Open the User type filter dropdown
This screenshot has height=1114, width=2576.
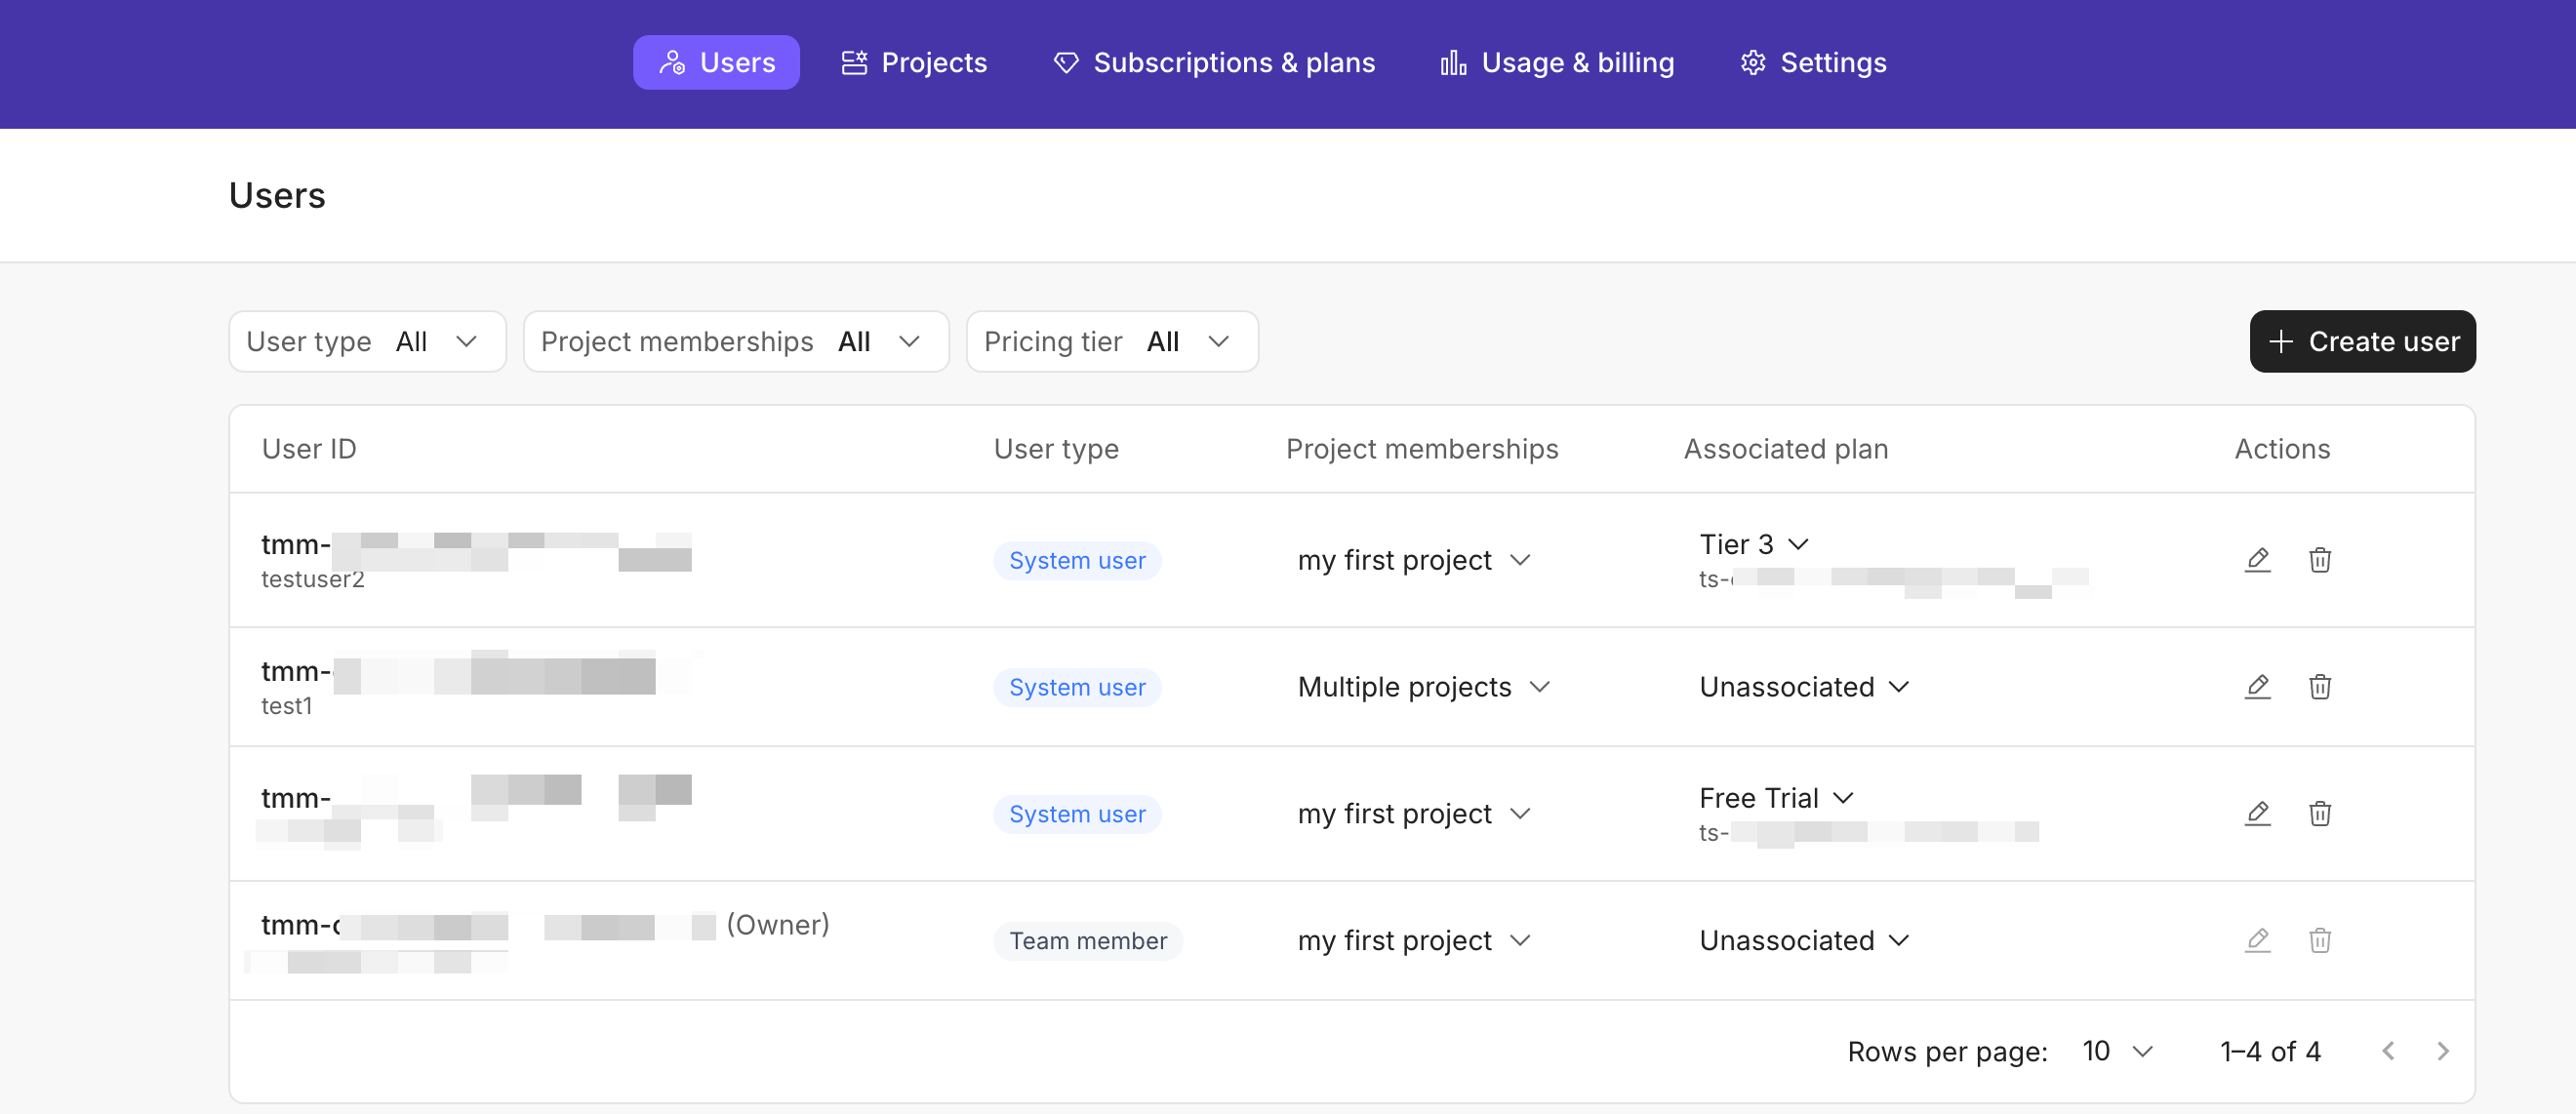pos(367,342)
